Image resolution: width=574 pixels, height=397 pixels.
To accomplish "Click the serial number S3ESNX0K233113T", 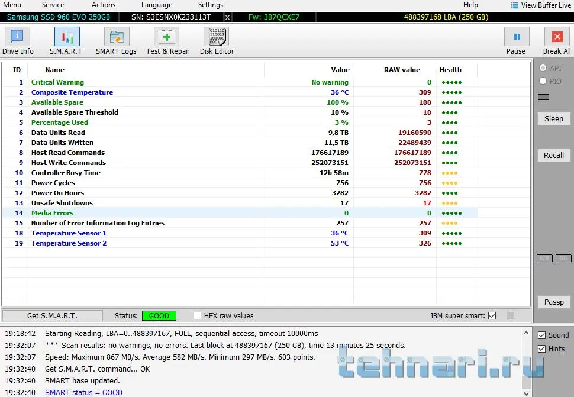I will pyautogui.click(x=171, y=17).
